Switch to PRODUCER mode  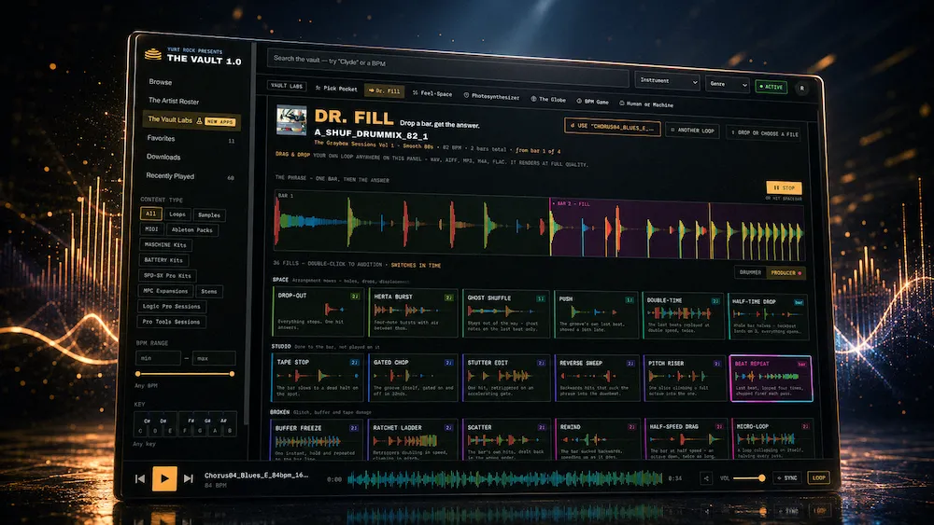tap(785, 273)
